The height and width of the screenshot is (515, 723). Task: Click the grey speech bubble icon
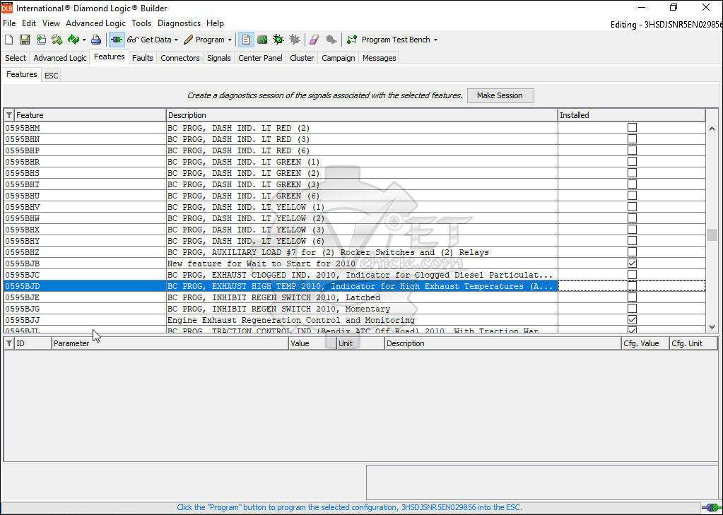point(331,40)
